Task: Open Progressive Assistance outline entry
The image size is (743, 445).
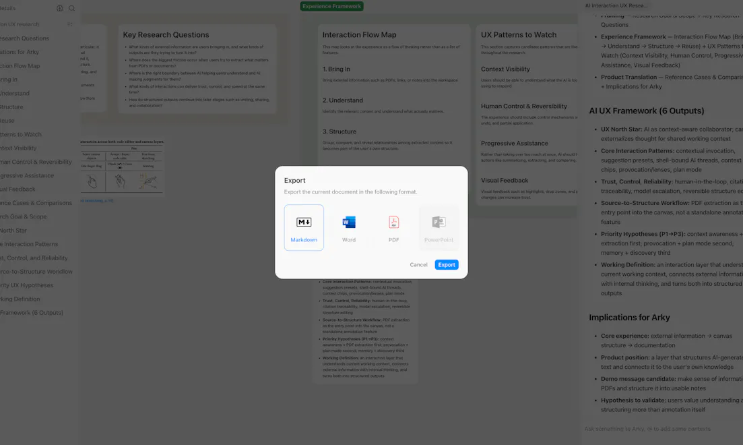Action: click(x=27, y=175)
